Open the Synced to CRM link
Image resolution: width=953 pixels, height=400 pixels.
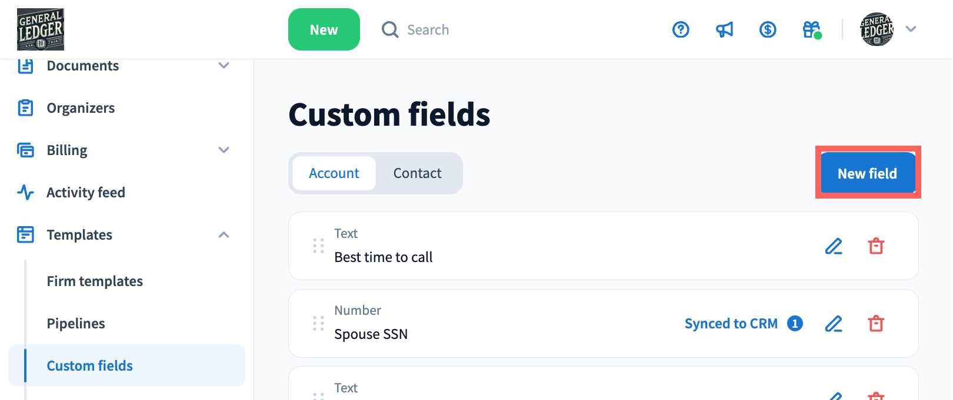coord(731,324)
